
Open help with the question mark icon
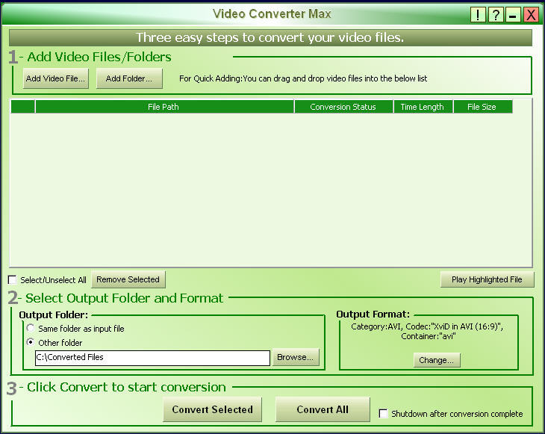[496, 15]
